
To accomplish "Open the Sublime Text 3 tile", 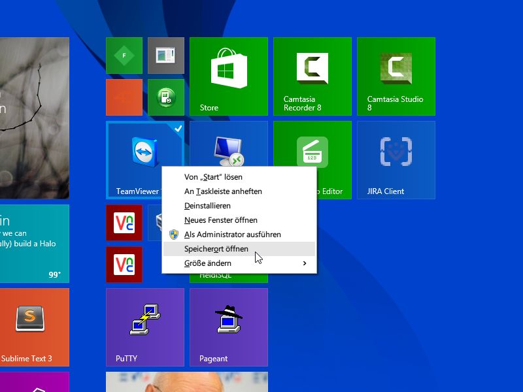I will click(35, 327).
